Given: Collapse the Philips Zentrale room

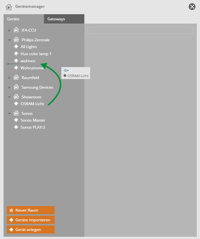Looking at the screenshot, I should pos(9,40).
